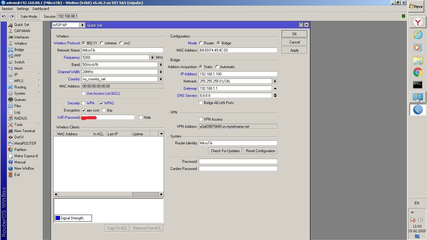This screenshot has width=427, height=240.
Task: Open the Log icon in sidebar
Action: point(11,112)
